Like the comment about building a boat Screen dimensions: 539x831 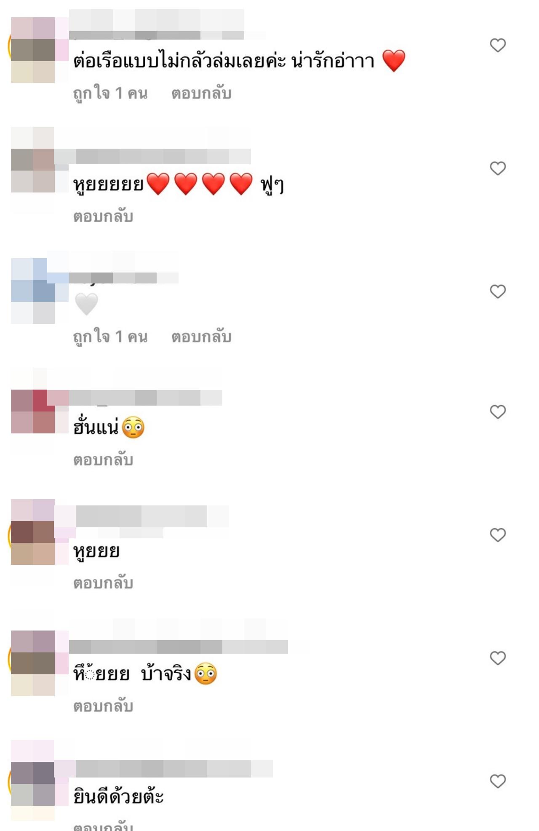tap(498, 45)
